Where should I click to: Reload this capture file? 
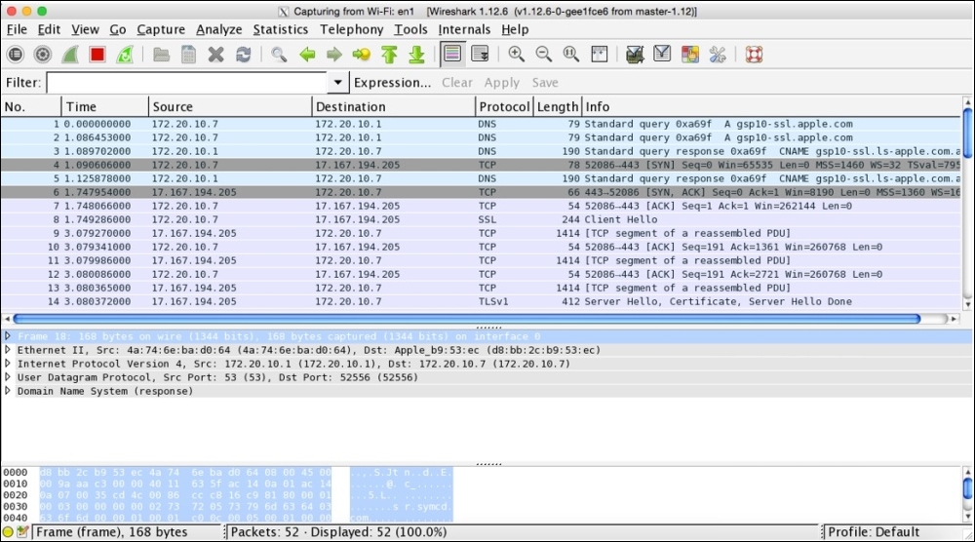(243, 55)
